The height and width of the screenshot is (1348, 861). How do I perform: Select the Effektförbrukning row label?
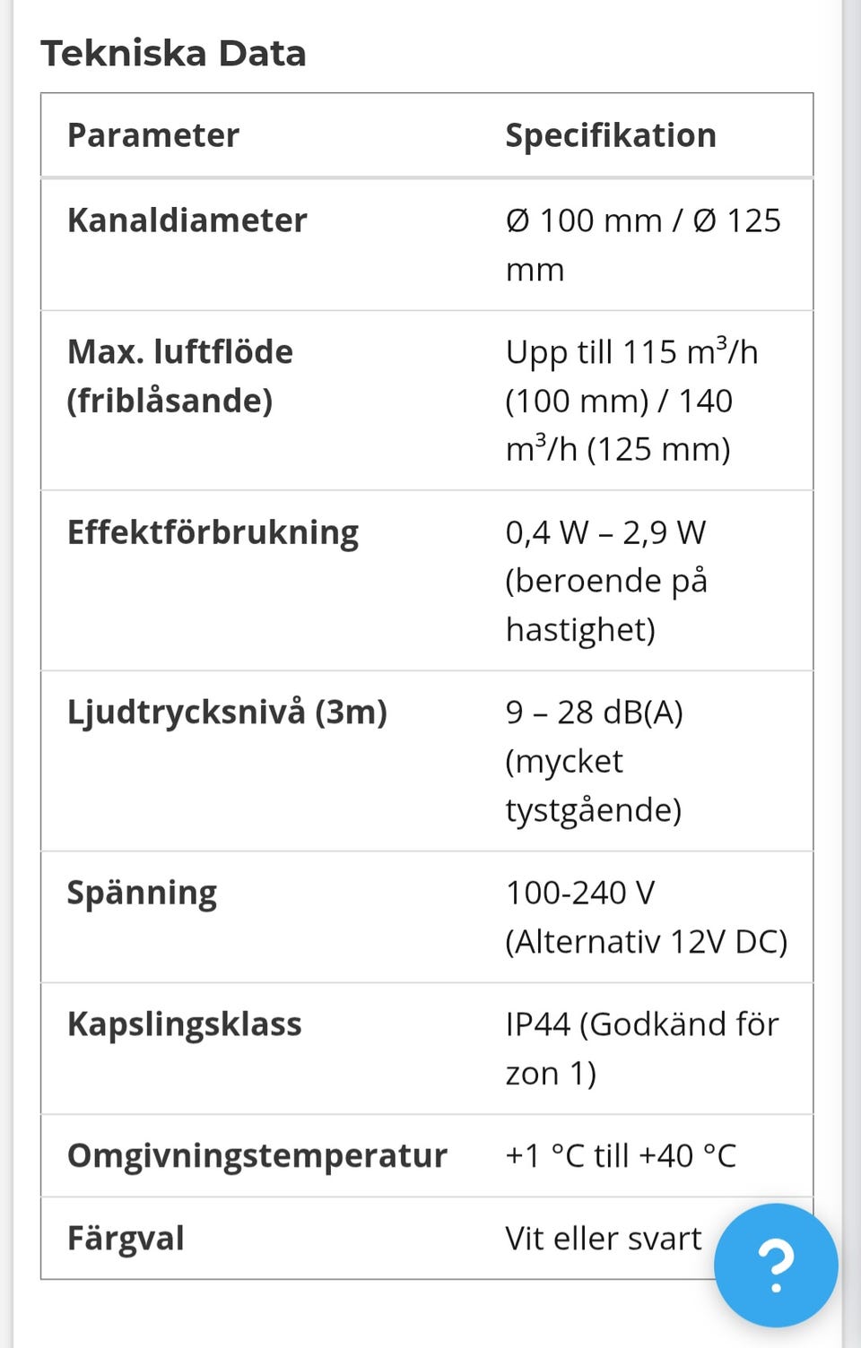click(x=213, y=532)
